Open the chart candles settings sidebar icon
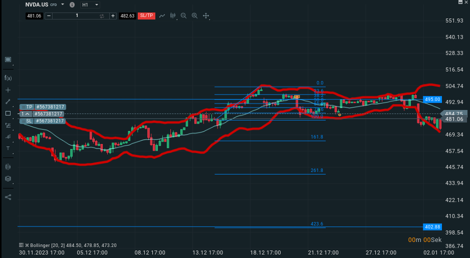This screenshot has height=258, width=470. pyautogui.click(x=8, y=167)
